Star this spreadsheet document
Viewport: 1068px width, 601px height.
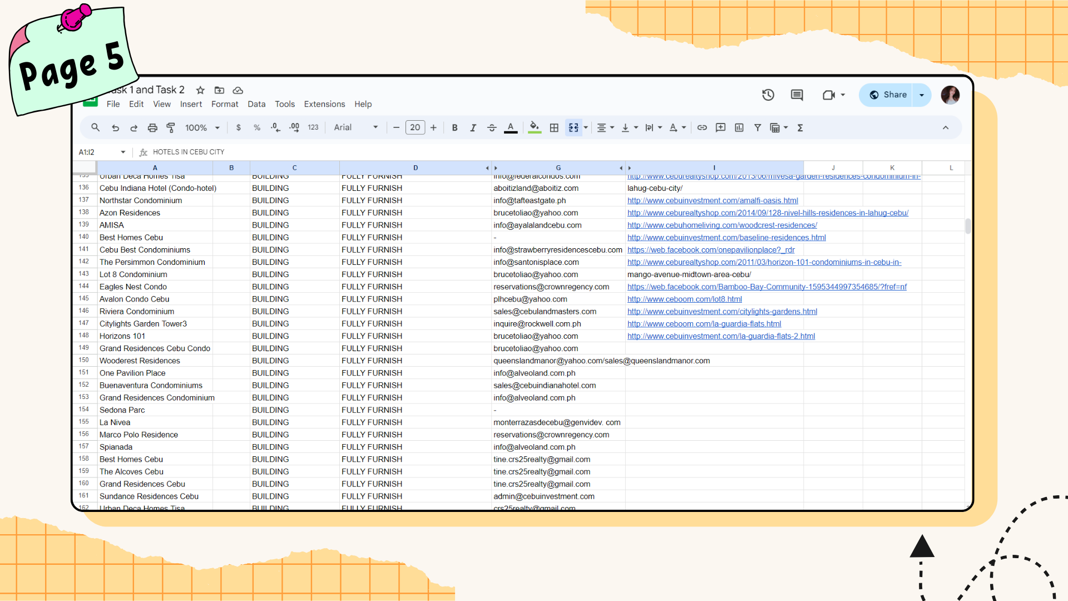(200, 90)
